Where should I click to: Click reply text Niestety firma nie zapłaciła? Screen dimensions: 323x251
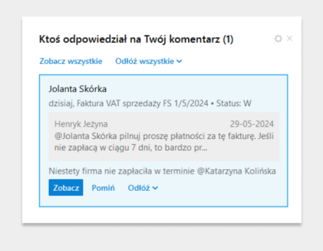tap(162, 171)
